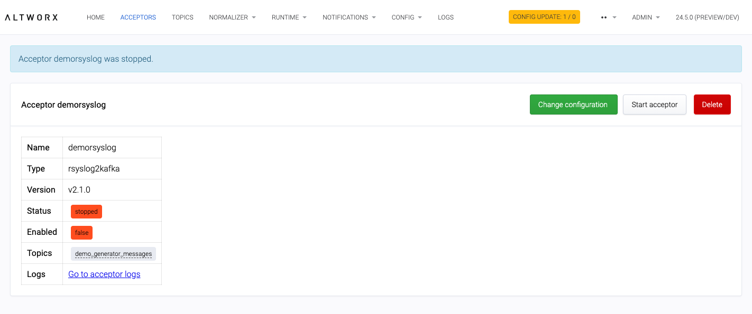Click the Change configuration button

[x=573, y=104]
